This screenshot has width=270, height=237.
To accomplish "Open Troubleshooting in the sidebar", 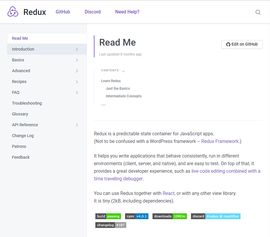I will 47,103.
